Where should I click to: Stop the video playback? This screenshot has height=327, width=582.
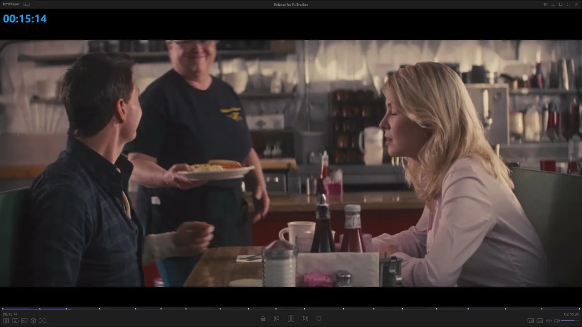(319, 318)
